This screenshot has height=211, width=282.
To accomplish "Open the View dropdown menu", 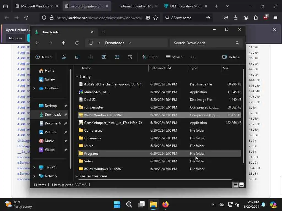I will (174, 57).
